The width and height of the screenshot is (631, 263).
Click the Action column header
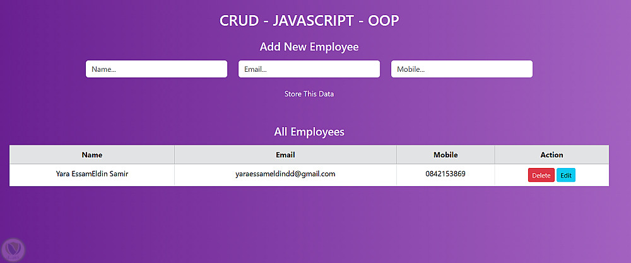coord(551,155)
